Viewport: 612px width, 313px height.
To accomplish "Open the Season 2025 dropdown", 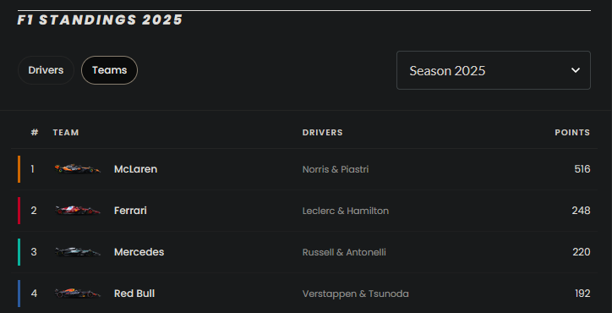I will (x=494, y=70).
